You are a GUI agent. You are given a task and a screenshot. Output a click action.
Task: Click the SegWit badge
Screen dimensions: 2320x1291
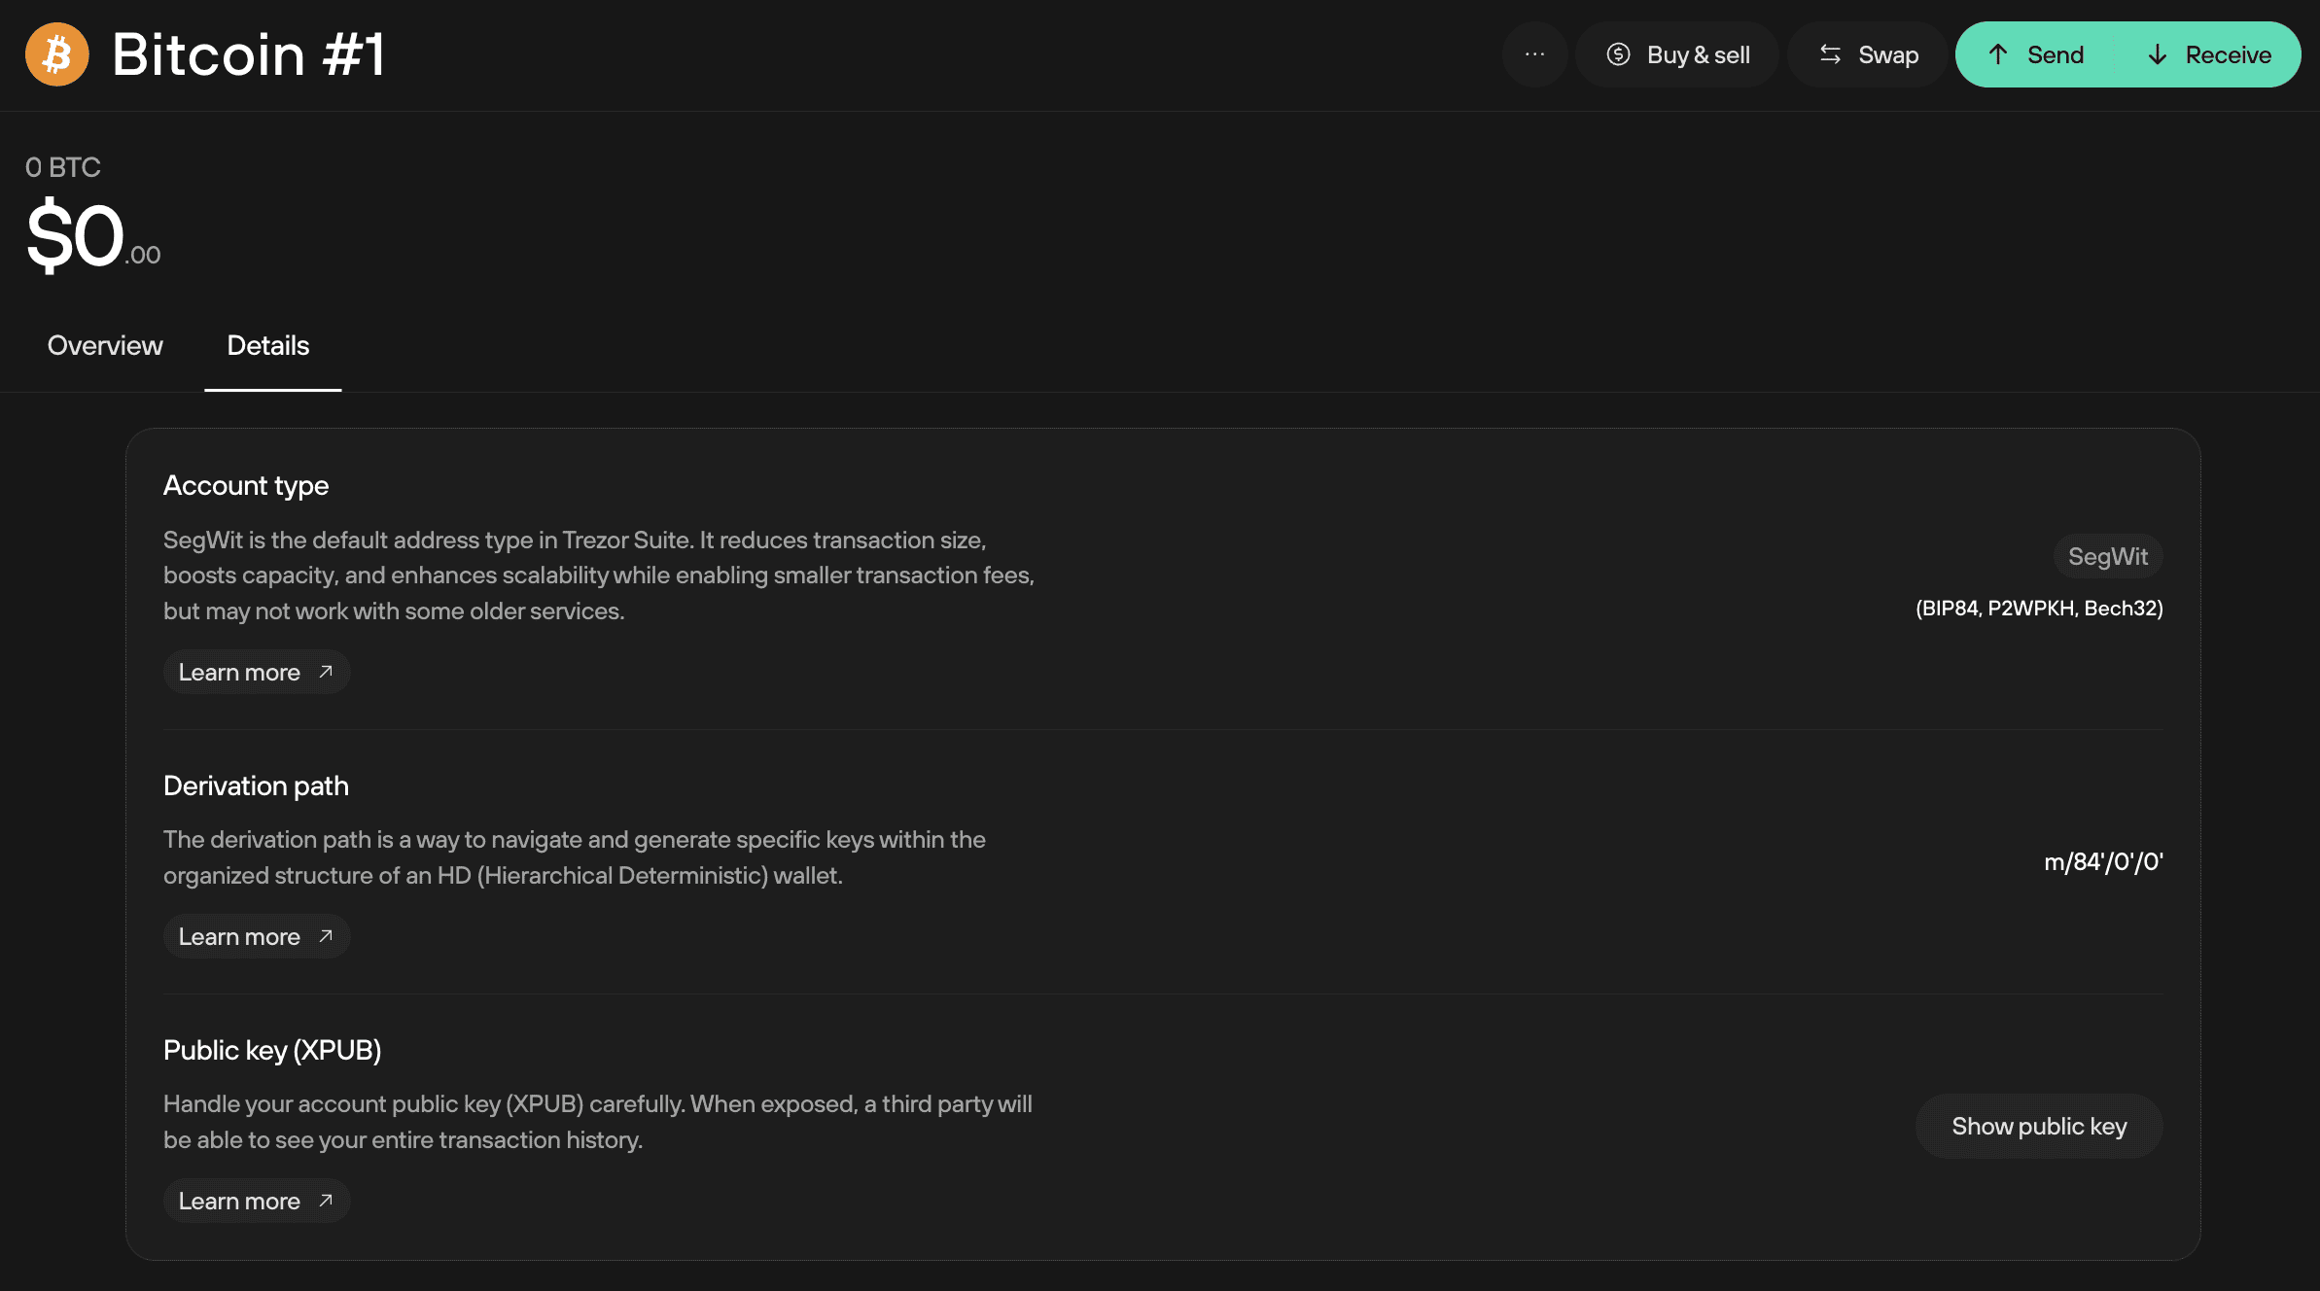(x=2108, y=556)
